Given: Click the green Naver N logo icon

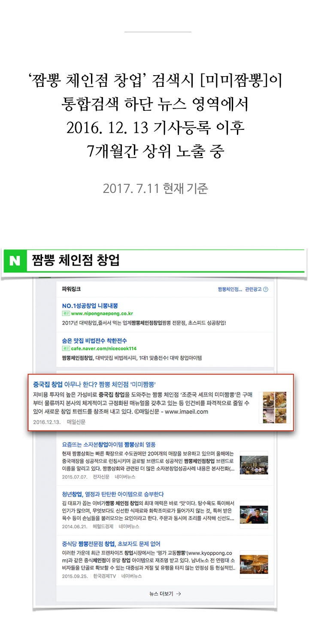Looking at the screenshot, I should point(15,260).
